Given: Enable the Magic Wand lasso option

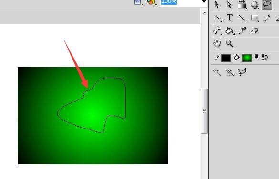Looking at the screenshot, I should click(217, 72).
